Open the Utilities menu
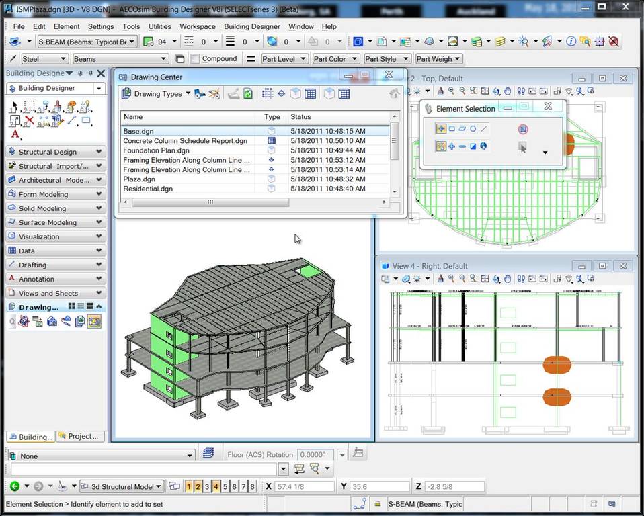The height and width of the screenshot is (516, 644). [160, 26]
